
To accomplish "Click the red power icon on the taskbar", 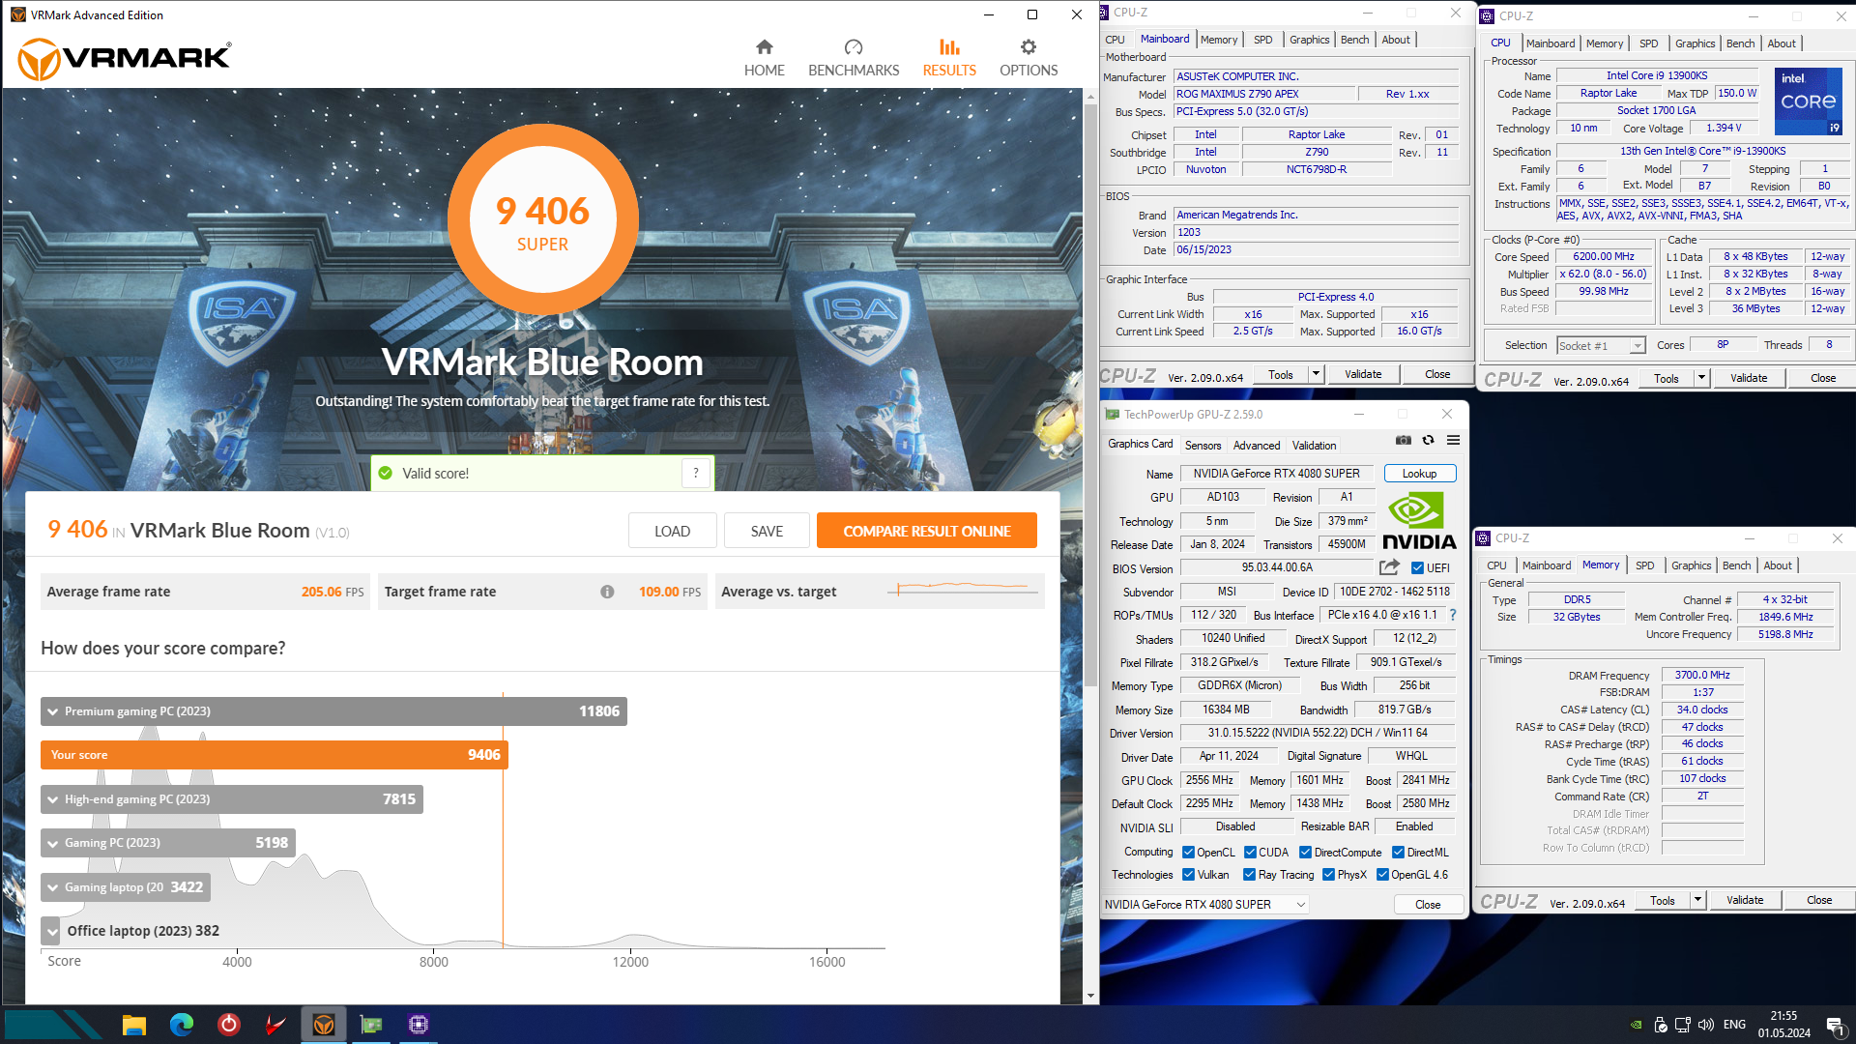I will pyautogui.click(x=229, y=1025).
